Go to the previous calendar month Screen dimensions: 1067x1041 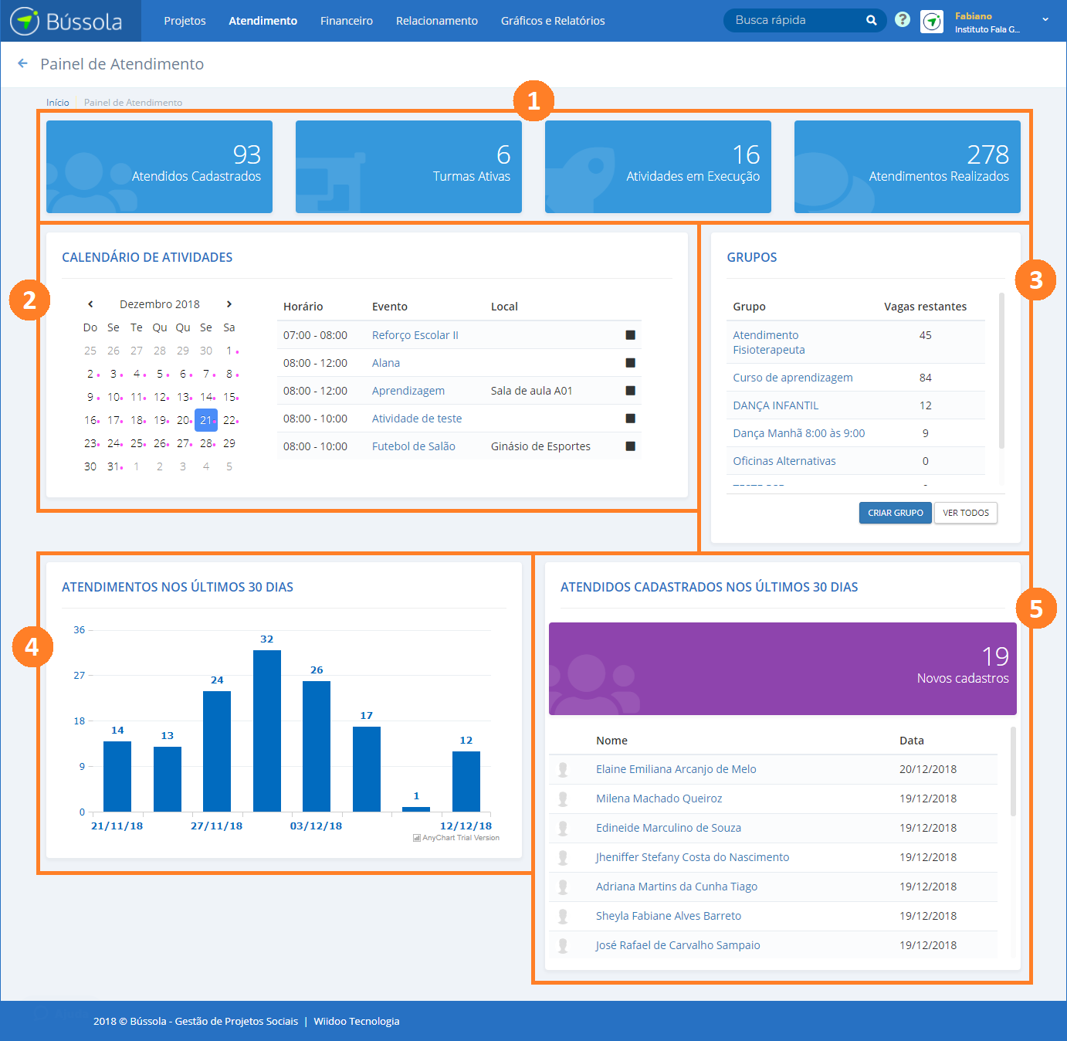(90, 304)
